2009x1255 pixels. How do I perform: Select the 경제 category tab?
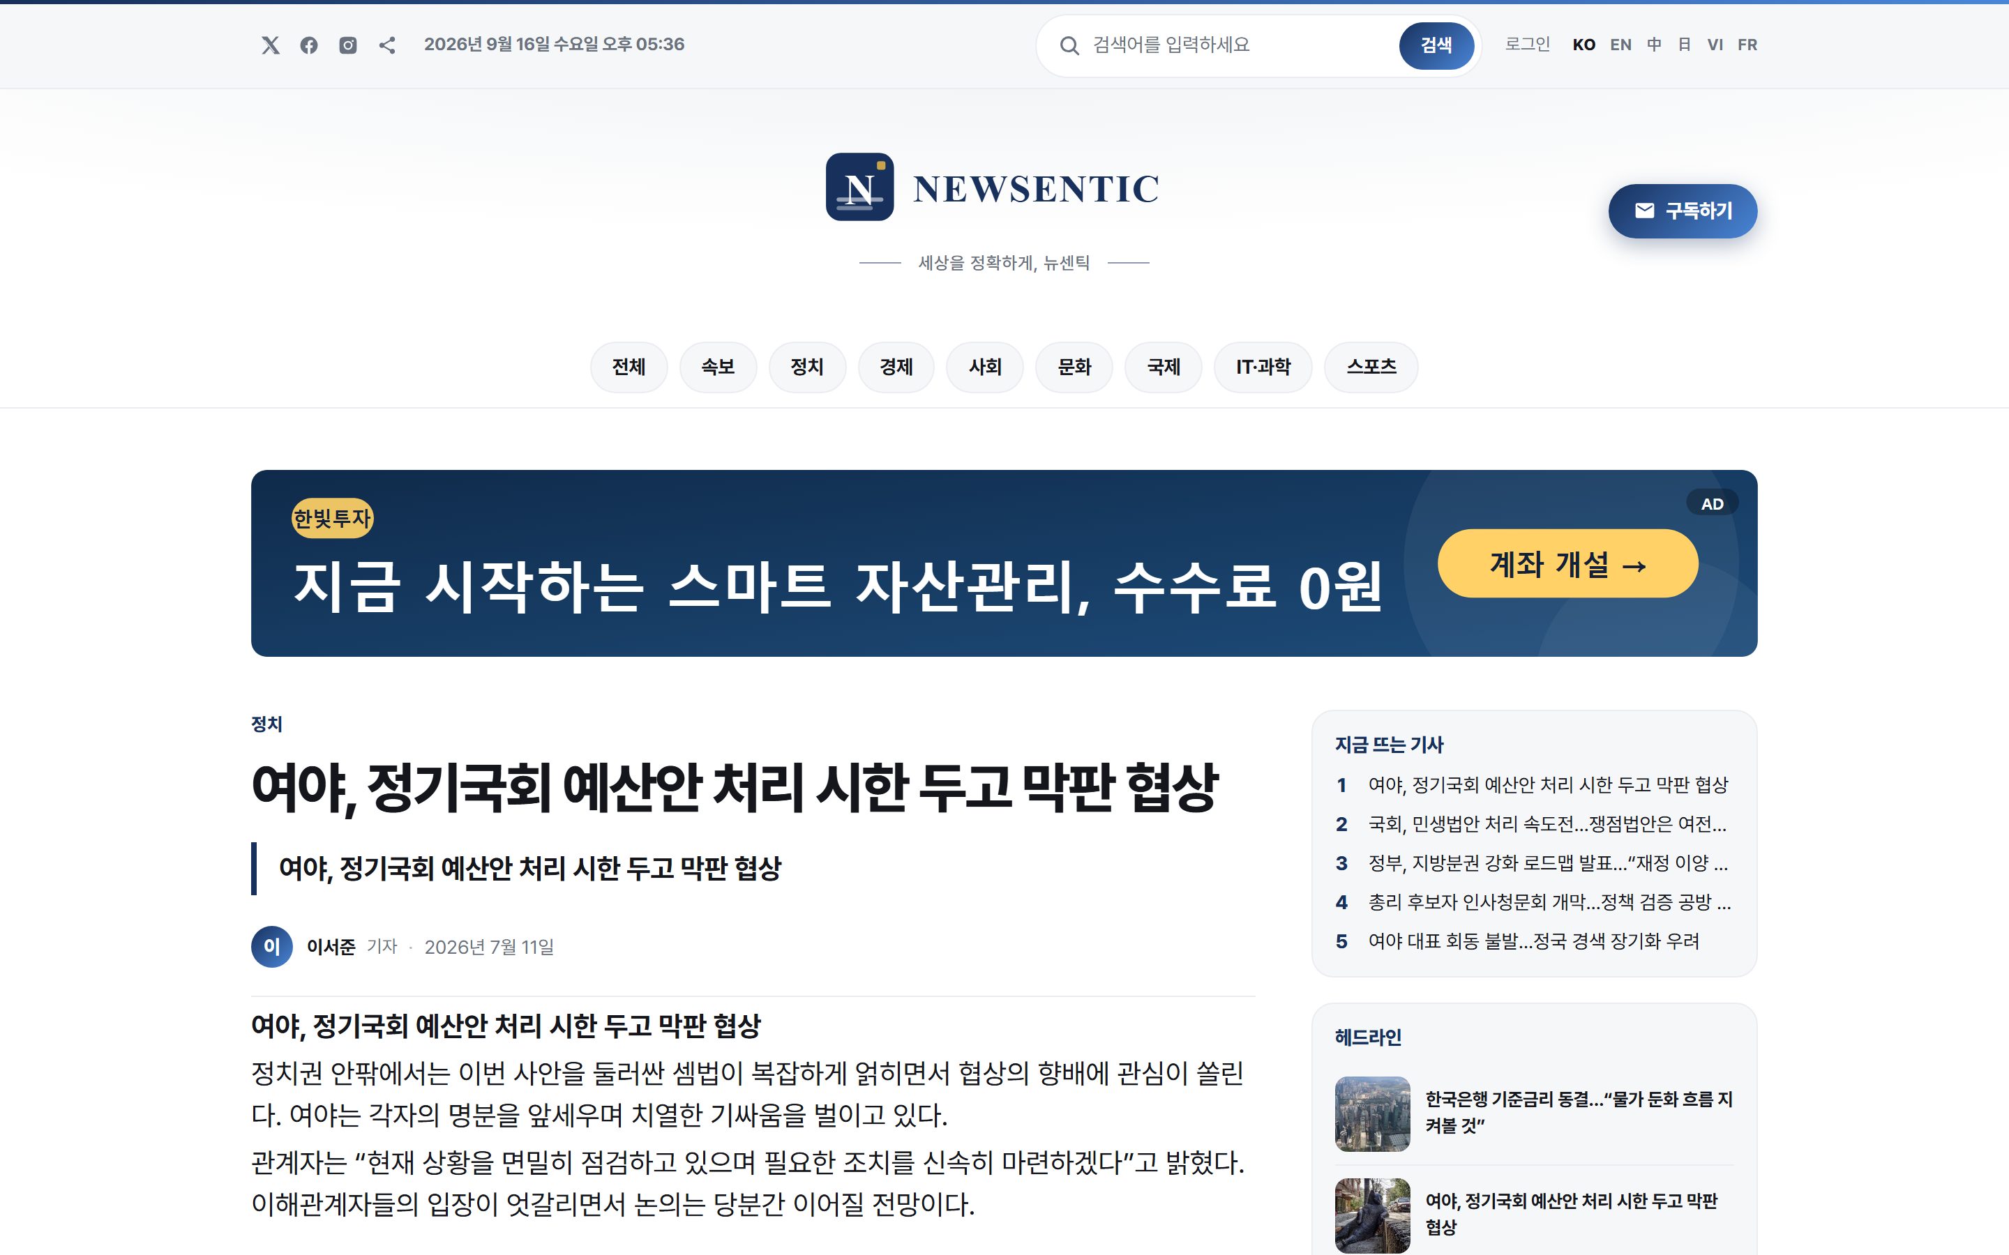tap(896, 367)
